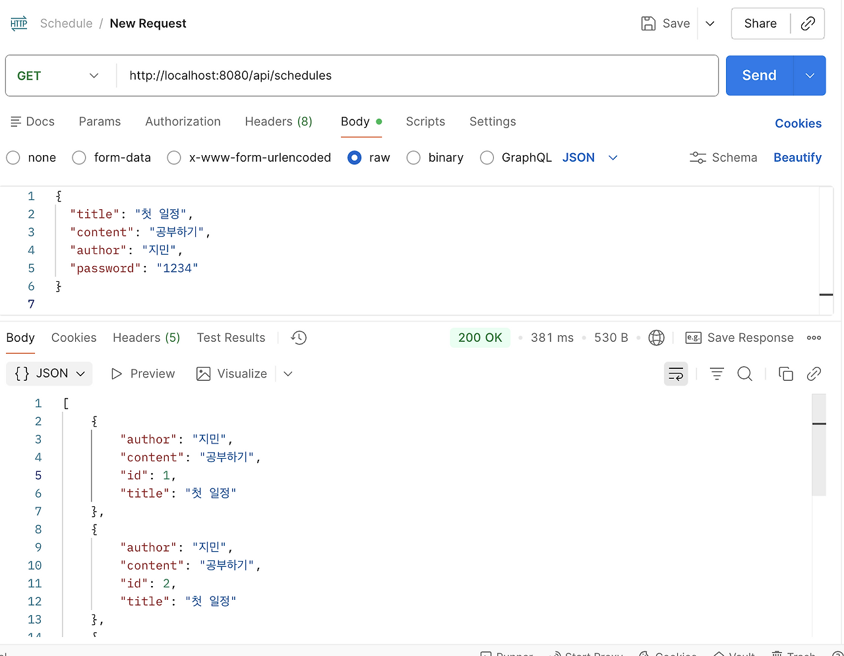Open the request Settings tab
Viewport: 844px width, 656px height.
[x=493, y=121]
